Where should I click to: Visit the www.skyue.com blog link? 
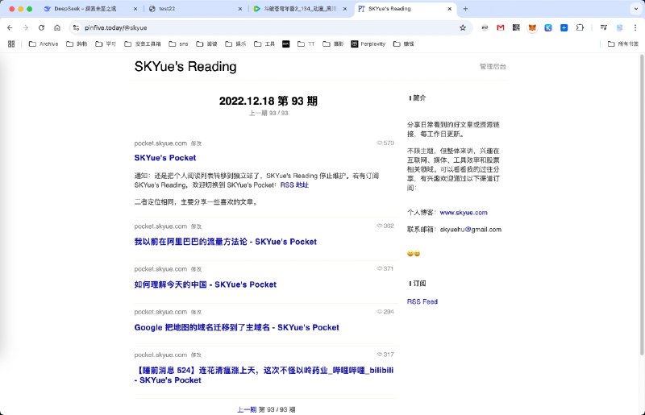(x=464, y=213)
